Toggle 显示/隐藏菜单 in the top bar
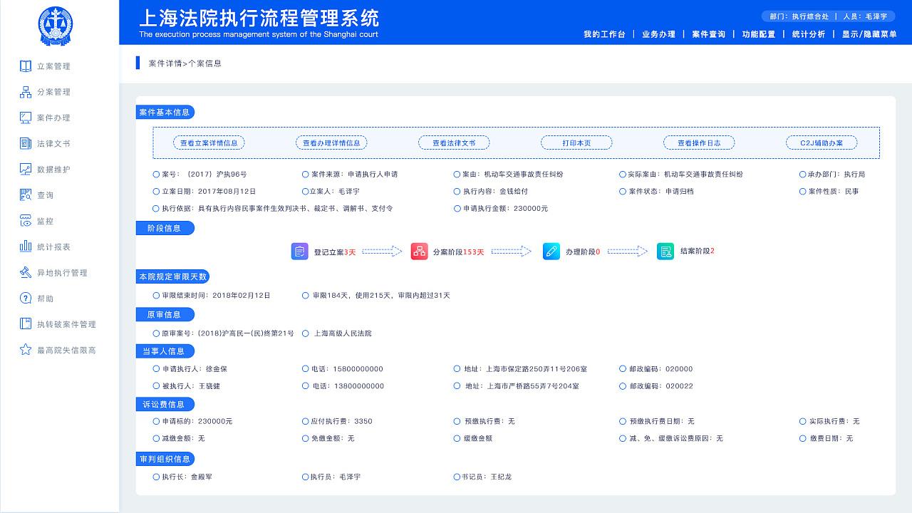912x513 pixels. pos(869,34)
